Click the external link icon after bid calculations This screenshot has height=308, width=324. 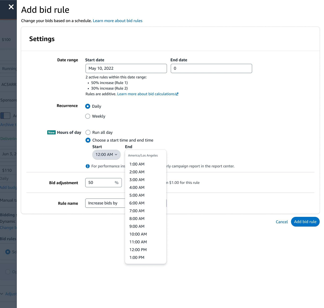pos(176,94)
